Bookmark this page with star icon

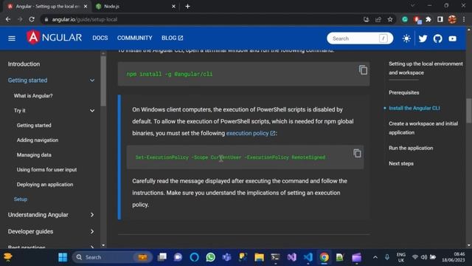[x=390, y=20]
